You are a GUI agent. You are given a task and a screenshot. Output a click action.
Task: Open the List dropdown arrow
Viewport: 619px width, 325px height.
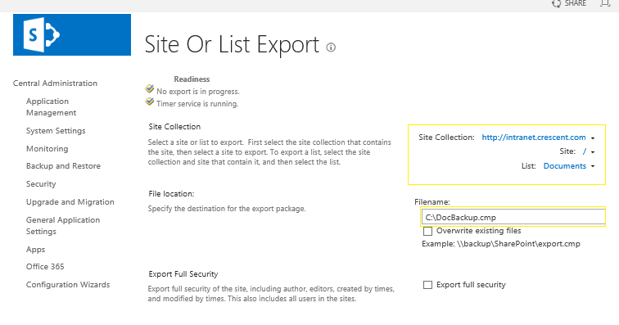593,167
